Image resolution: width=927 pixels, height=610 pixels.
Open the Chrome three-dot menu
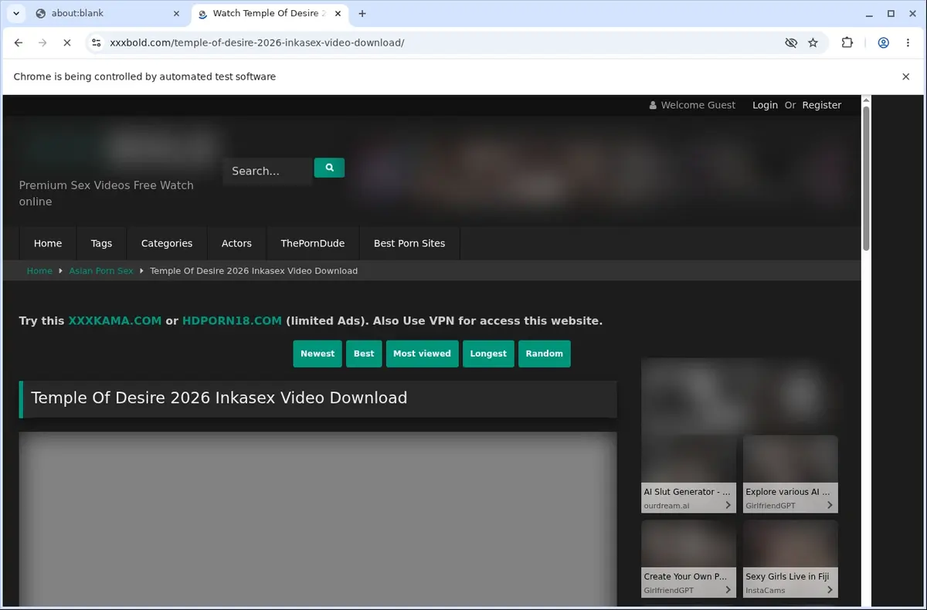[907, 43]
